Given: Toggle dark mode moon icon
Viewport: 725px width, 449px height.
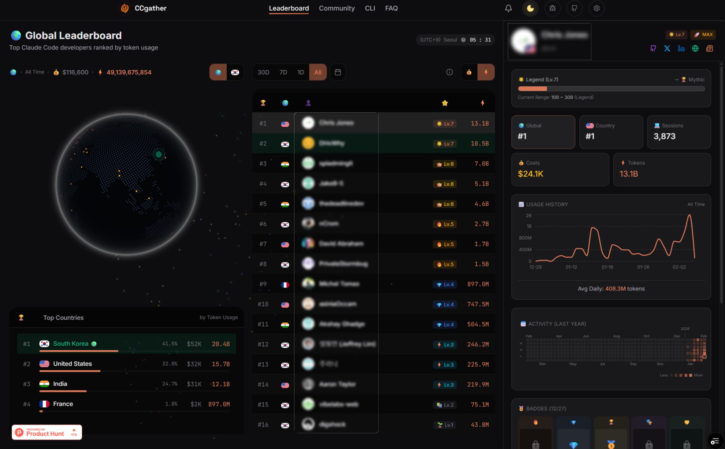Looking at the screenshot, I should [530, 8].
